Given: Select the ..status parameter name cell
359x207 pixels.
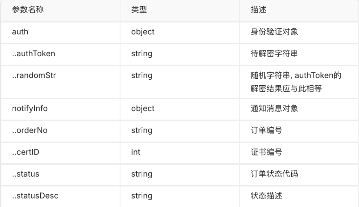Looking at the screenshot, I should click(26, 174).
